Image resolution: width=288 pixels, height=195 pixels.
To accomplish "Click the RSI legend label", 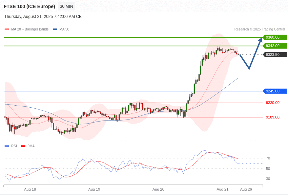I will (x=14, y=146).
